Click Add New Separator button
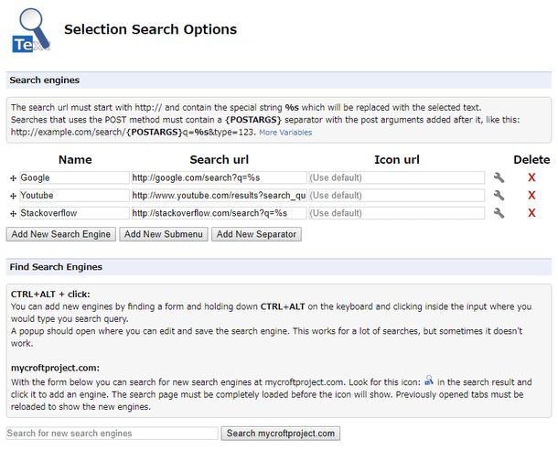The width and height of the screenshot is (558, 450). (256, 234)
